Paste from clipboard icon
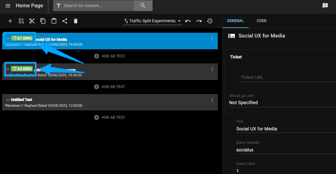This screenshot has width=336, height=174. click(54, 21)
